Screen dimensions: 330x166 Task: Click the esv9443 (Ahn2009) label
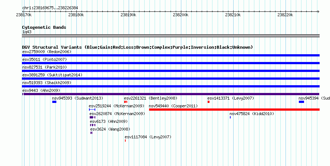41,90
